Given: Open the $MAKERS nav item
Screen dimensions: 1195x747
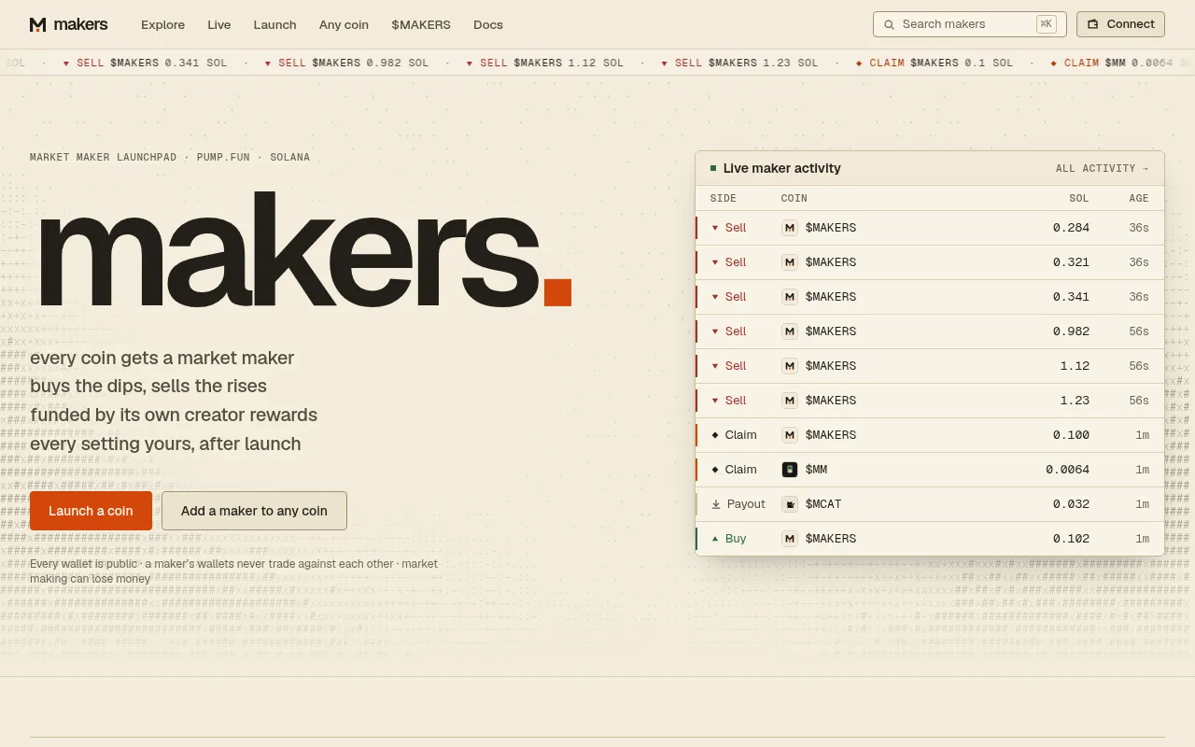Looking at the screenshot, I should click(421, 24).
